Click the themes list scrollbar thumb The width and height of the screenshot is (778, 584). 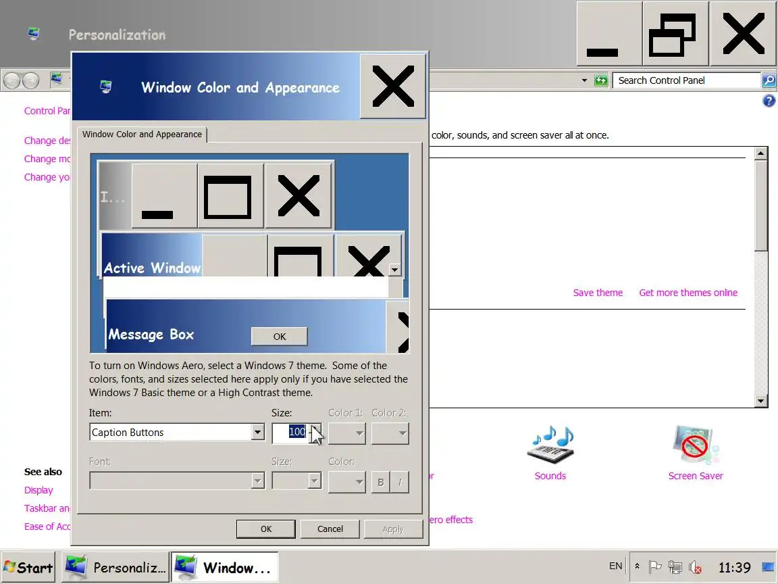pyautogui.click(x=760, y=205)
